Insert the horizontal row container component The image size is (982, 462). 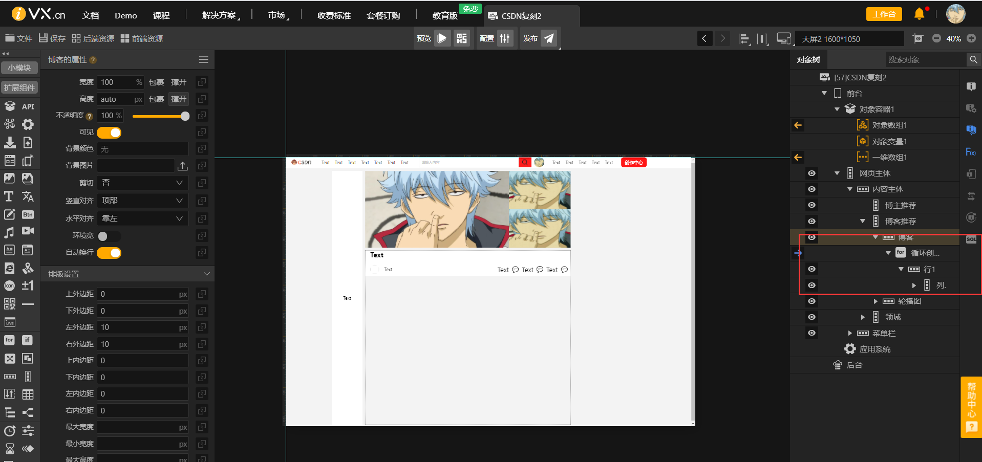click(9, 377)
